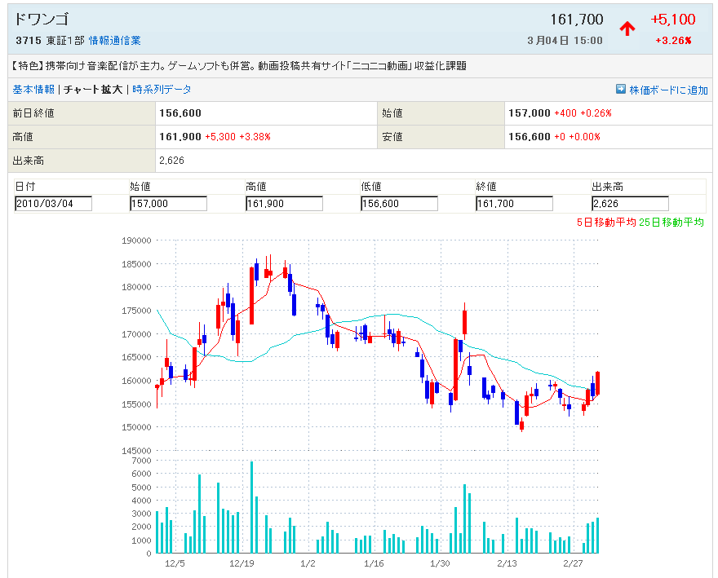
Task: Click the +3.26% percentage change
Action: [x=673, y=41]
